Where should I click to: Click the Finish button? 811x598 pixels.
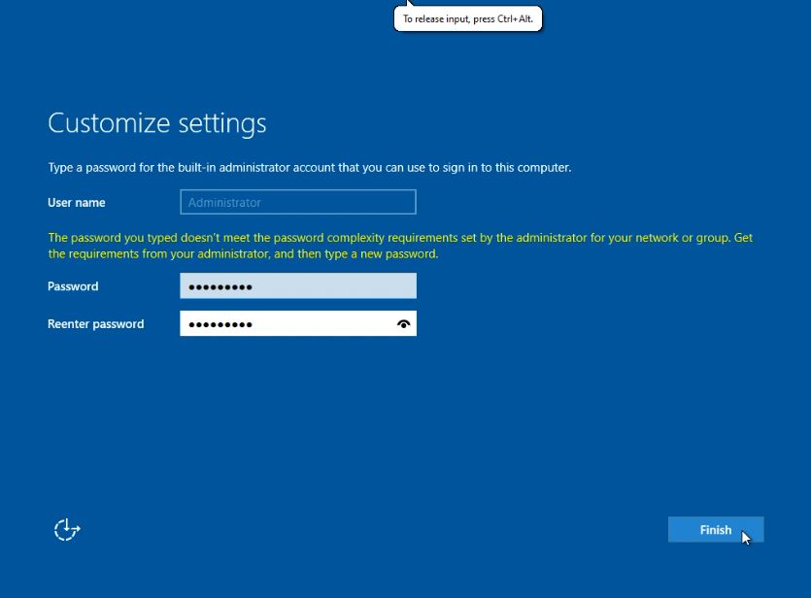[x=715, y=530]
